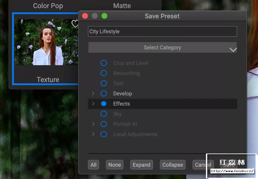This screenshot has width=258, height=179.
Task: Close the Save Preset window
Action: [85, 16]
